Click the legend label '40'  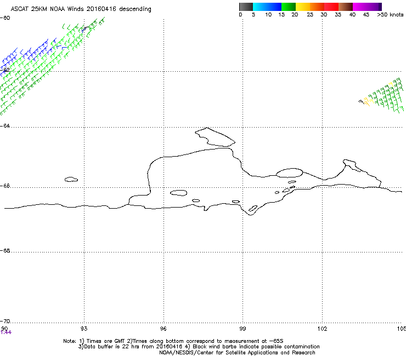point(352,15)
